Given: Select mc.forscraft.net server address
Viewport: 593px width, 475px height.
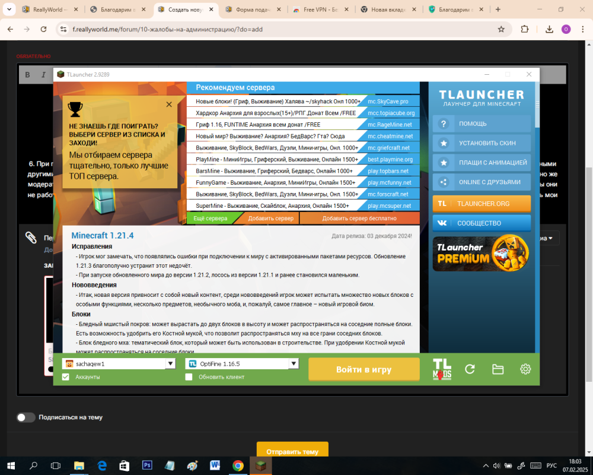Looking at the screenshot, I should pyautogui.click(x=388, y=194).
